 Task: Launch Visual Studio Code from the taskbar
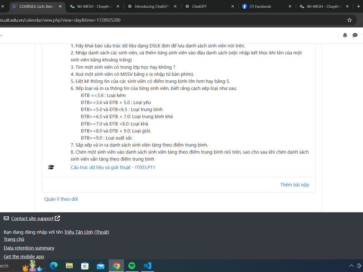pyautogui.click(x=147, y=266)
